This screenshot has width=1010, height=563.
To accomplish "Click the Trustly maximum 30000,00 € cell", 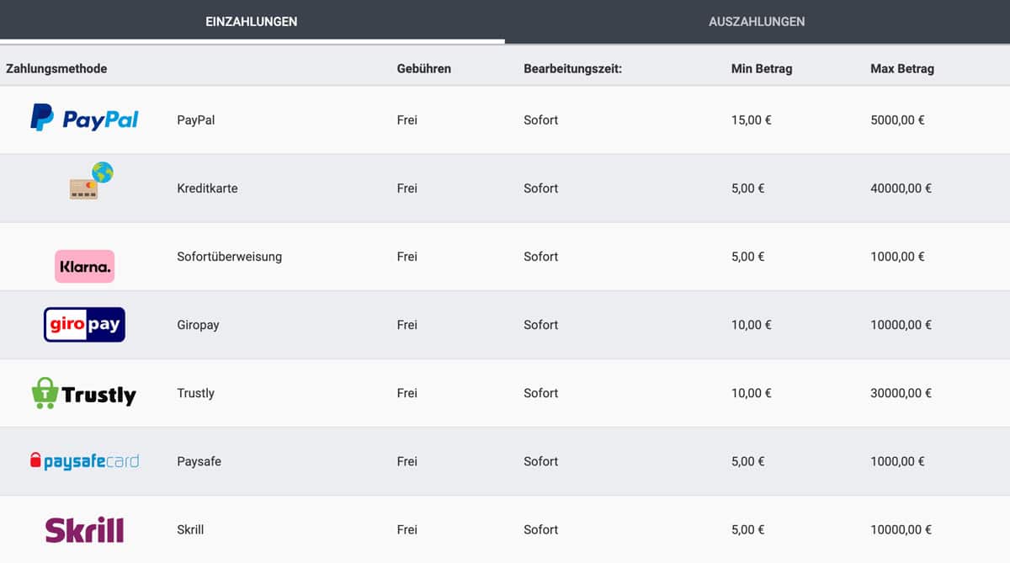I will 901,393.
